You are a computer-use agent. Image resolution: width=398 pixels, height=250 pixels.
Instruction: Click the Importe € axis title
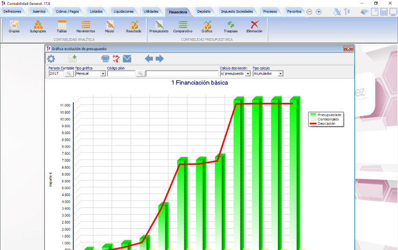(x=51, y=179)
